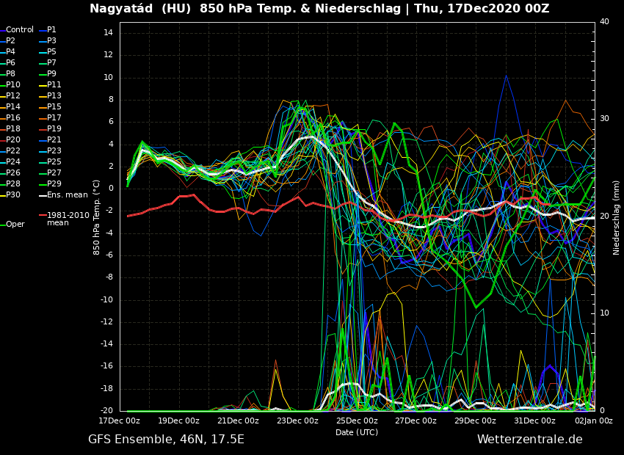Select the 17Dec 00z date tick
Viewport: 624px width, 455px height.
[120, 421]
